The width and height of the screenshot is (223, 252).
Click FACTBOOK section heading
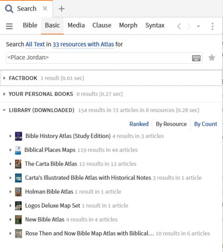coord(23,78)
